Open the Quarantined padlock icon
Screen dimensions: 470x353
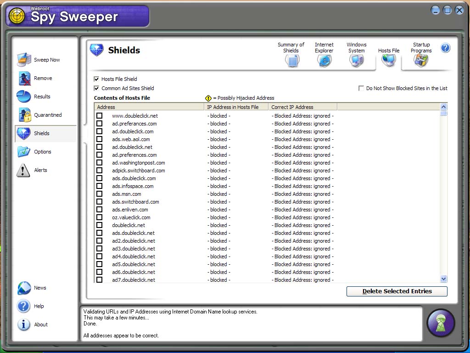coord(25,114)
